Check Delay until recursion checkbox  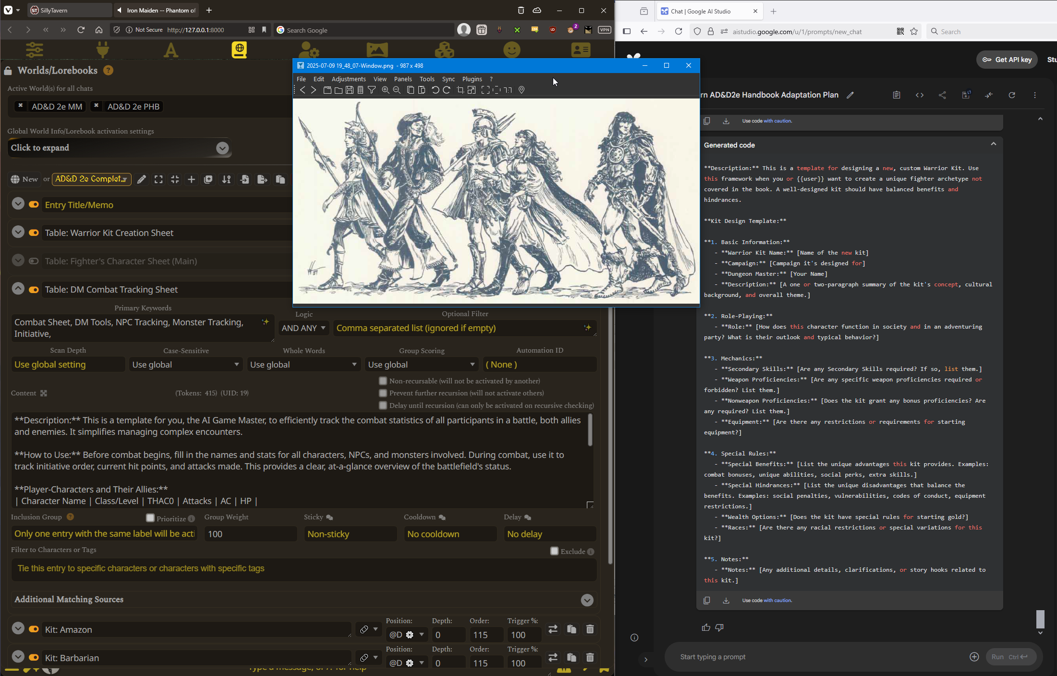pos(383,406)
